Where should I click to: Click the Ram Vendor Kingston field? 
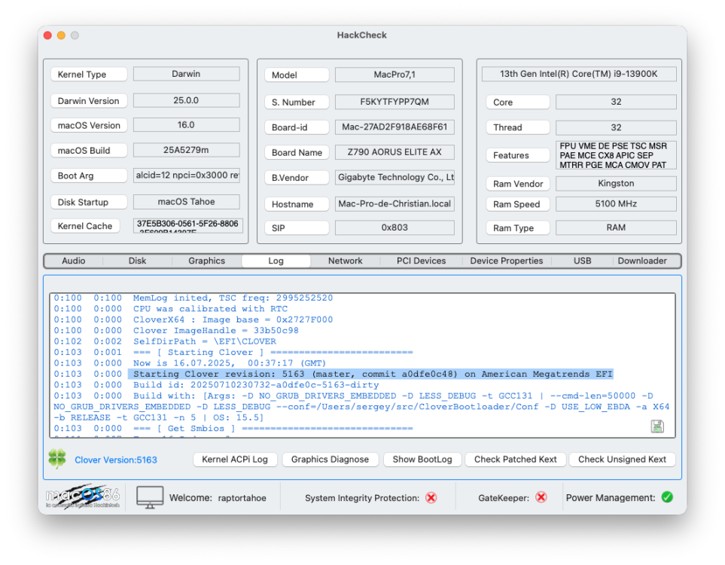616,183
